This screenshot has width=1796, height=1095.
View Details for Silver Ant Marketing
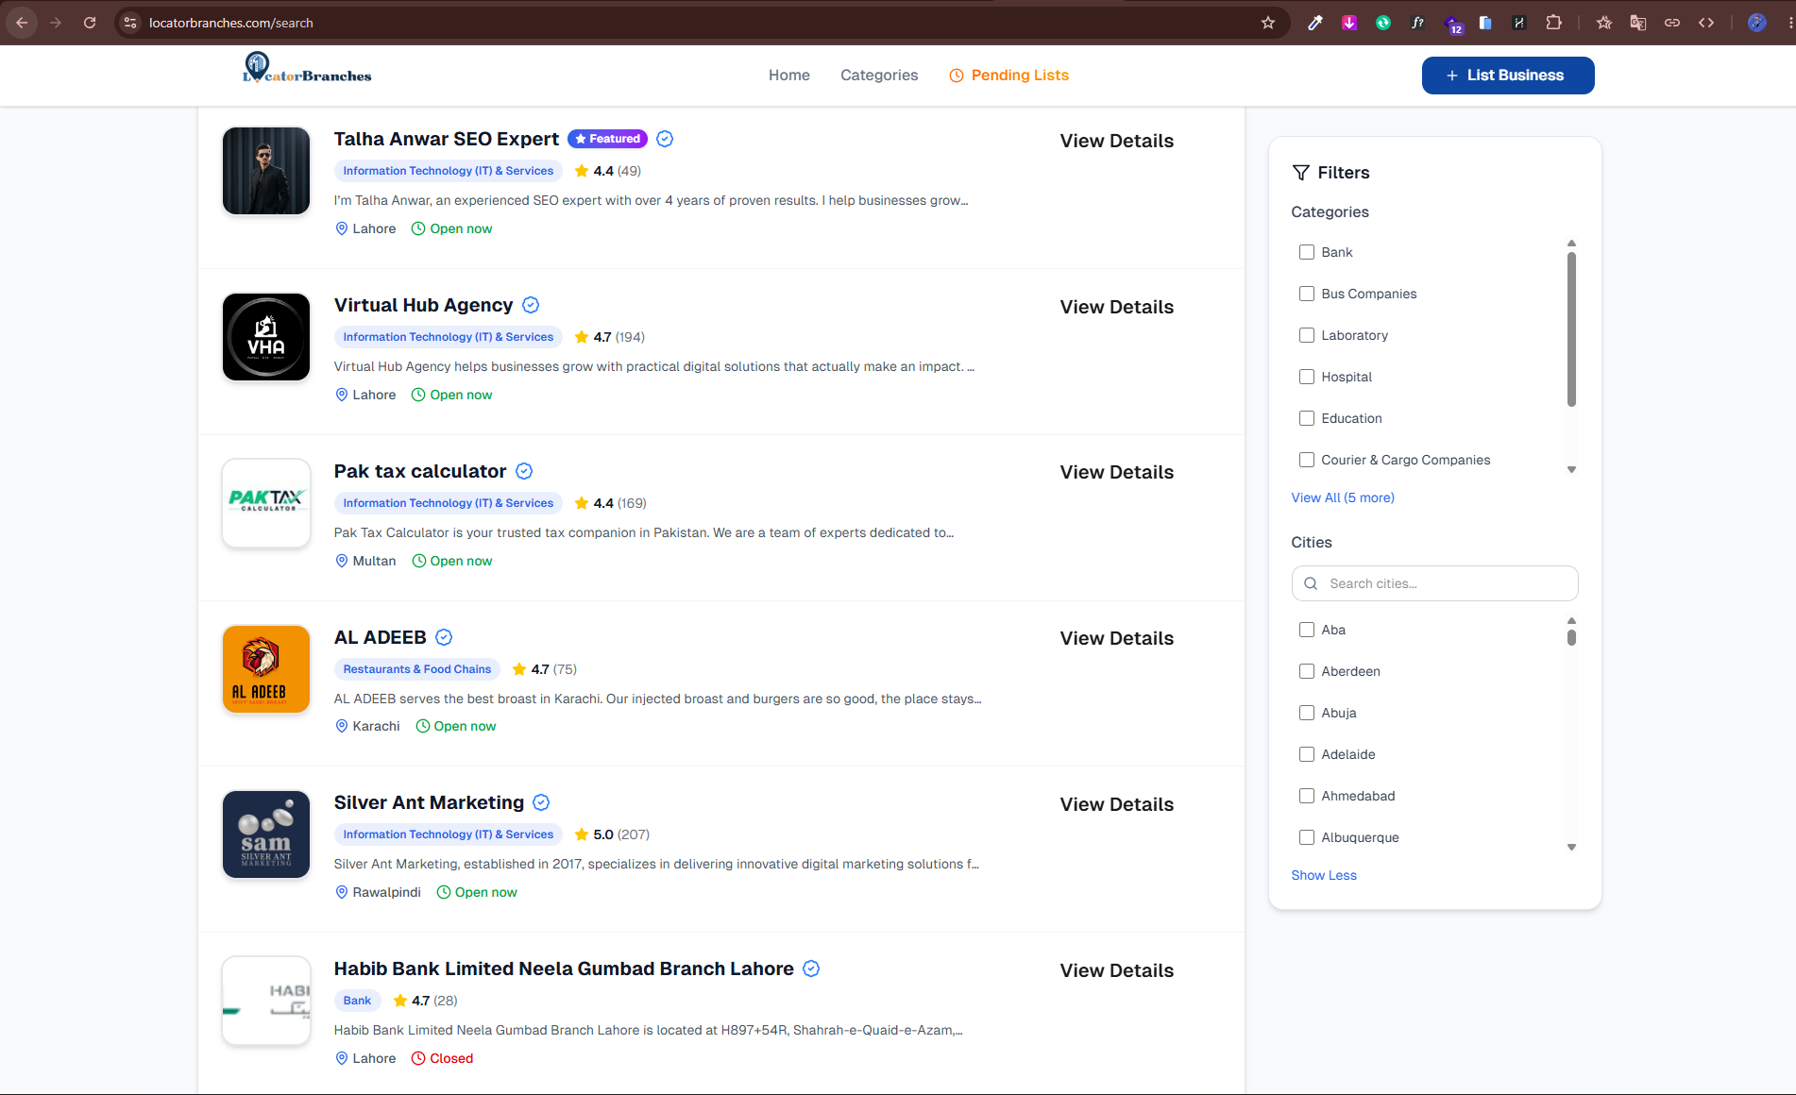[x=1117, y=804]
